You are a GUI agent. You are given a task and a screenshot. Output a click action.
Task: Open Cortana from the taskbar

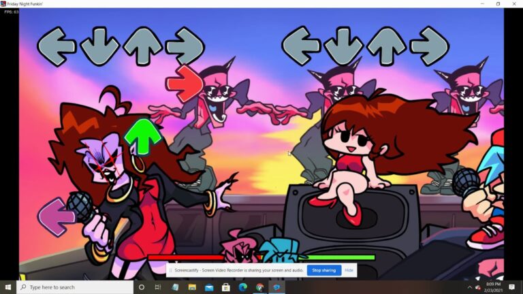coord(142,287)
